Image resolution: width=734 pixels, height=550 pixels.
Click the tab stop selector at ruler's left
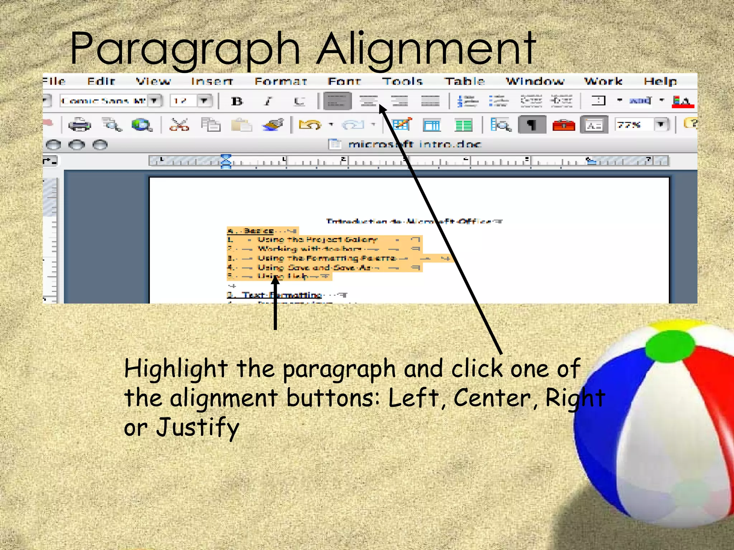point(51,161)
